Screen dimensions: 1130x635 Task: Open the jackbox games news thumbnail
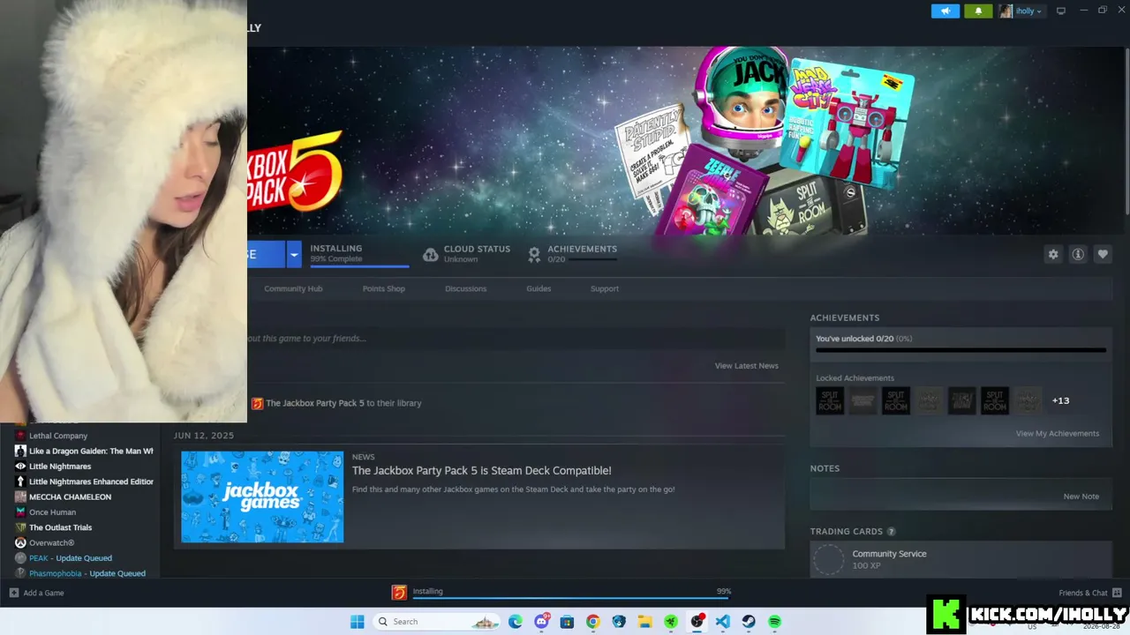pyautogui.click(x=262, y=497)
